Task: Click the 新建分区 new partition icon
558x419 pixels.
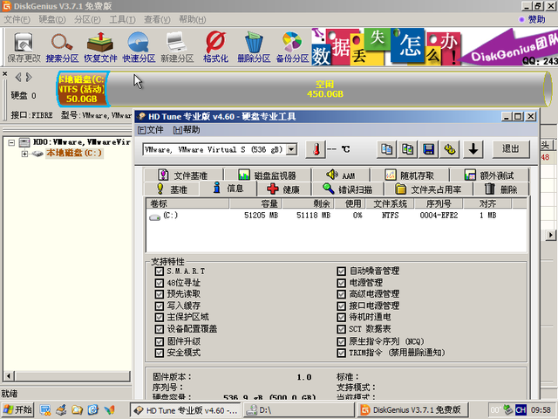Action: pos(177,47)
